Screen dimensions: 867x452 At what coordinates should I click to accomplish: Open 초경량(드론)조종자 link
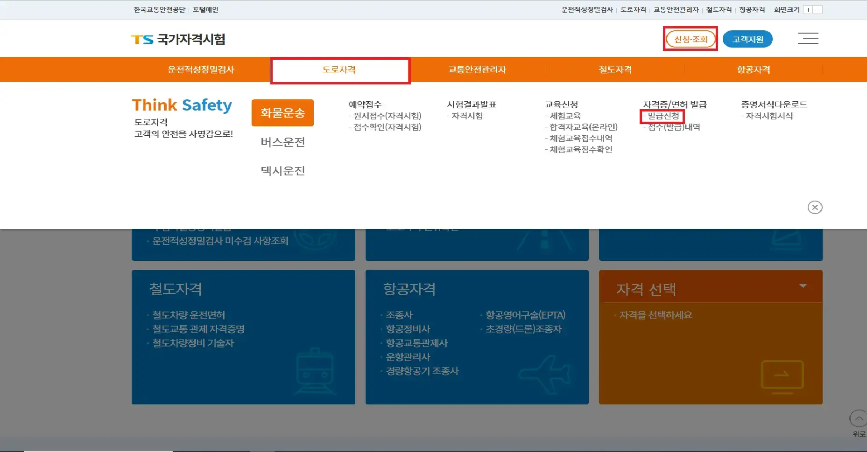[523, 329]
